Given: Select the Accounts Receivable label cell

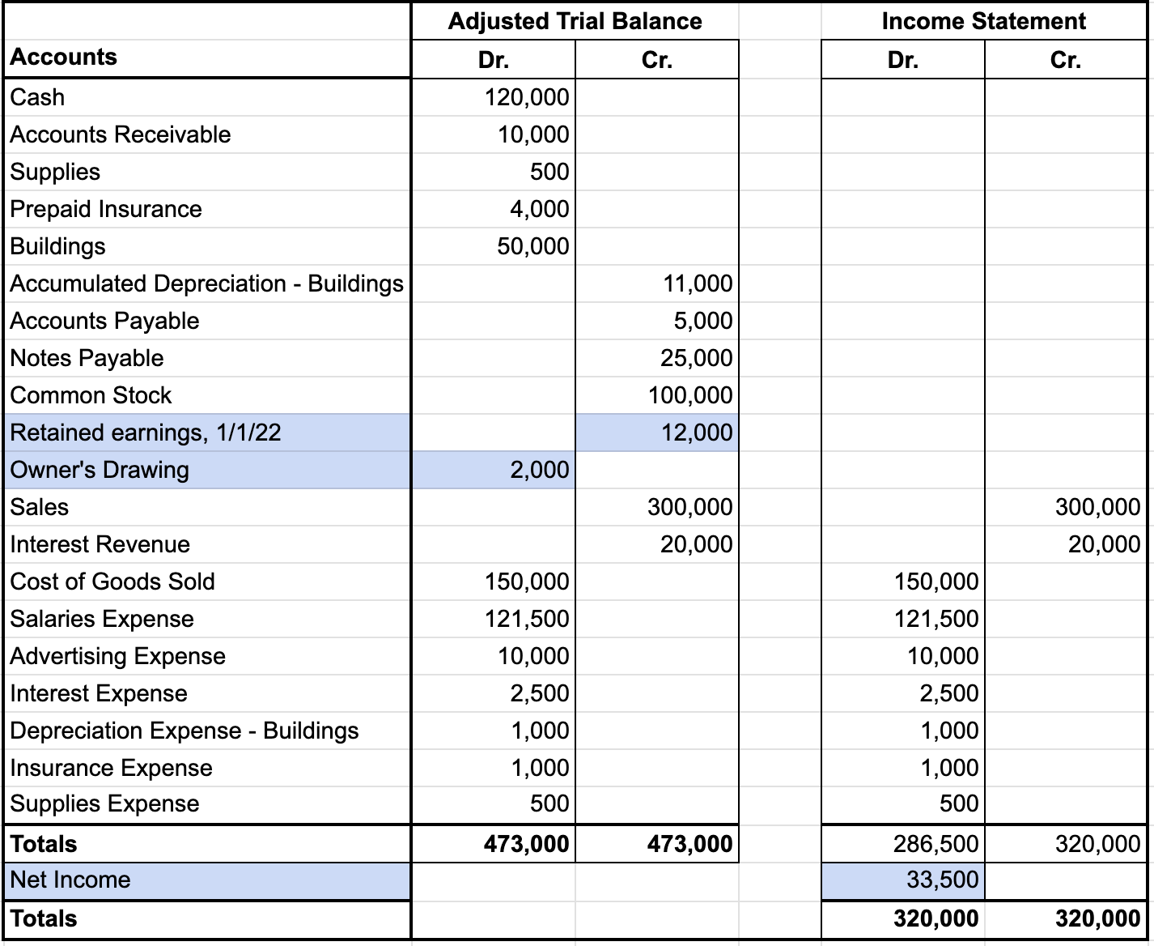Looking at the screenshot, I should point(206,134).
